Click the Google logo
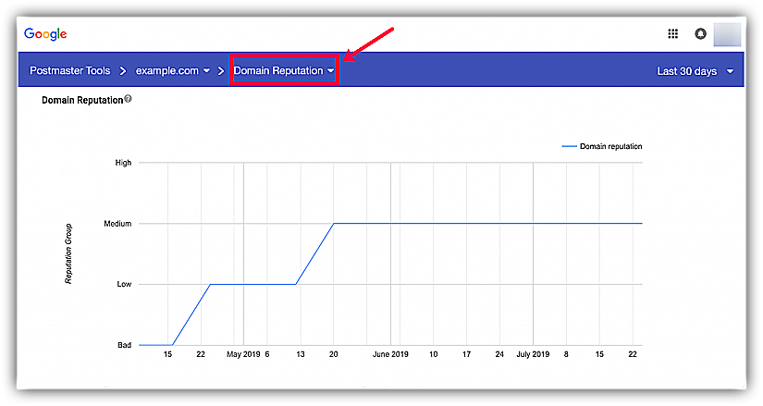Image resolution: width=763 pixels, height=406 pixels. pyautogui.click(x=45, y=34)
